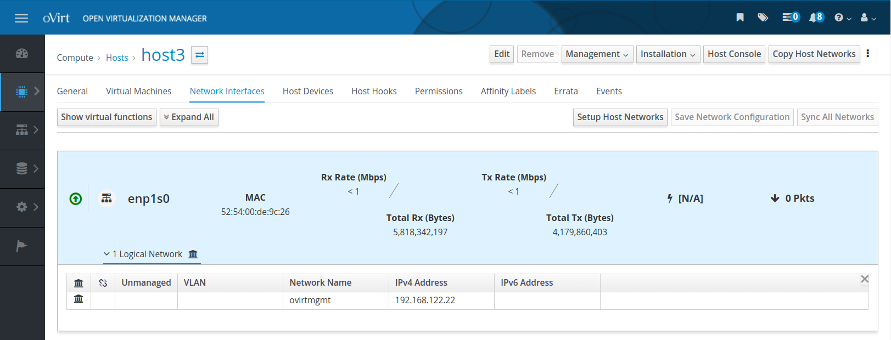Open the tasks list icon

790,18
